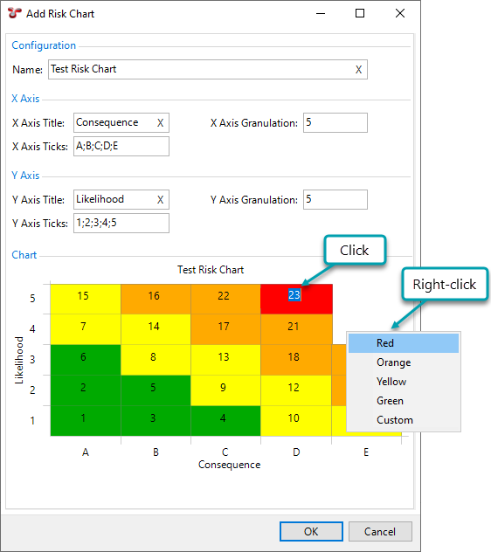491x552 pixels.
Task: Focus the X Axis Granulation field
Action: tap(335, 123)
